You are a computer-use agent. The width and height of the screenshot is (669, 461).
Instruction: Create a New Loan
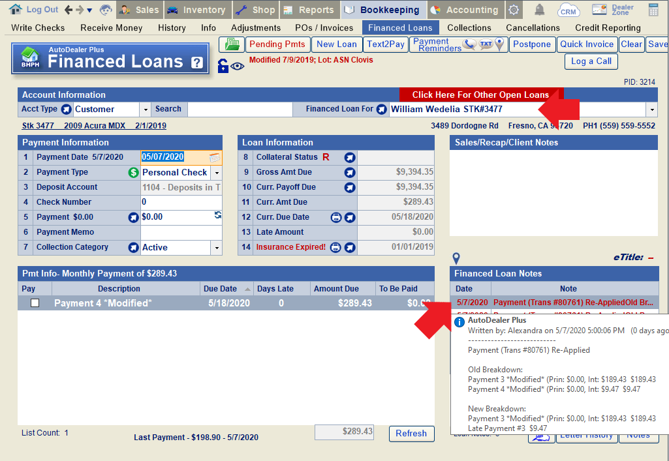pos(337,44)
